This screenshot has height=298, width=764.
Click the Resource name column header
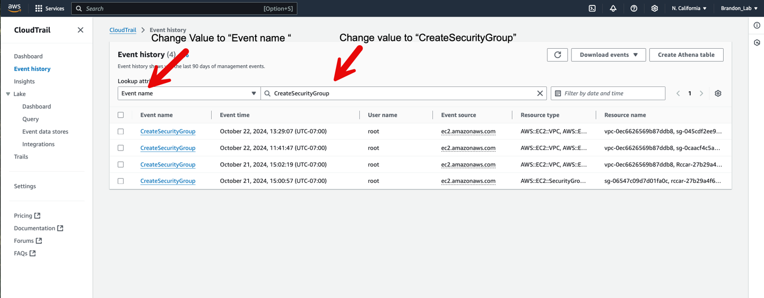pos(625,115)
